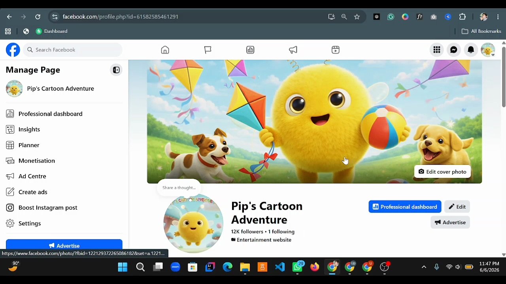This screenshot has width=506, height=284.
Task: Open the Ad Centre megaphone tab
Action: [x=293, y=50]
